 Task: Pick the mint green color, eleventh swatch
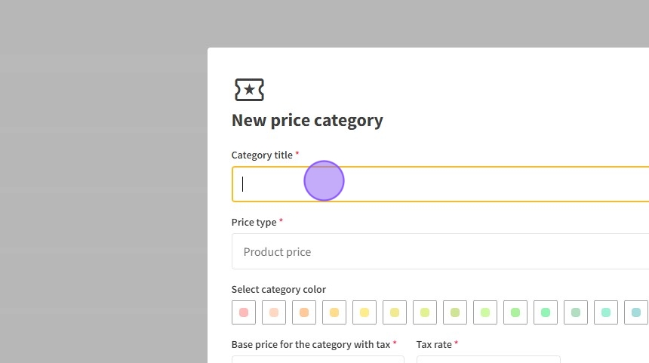pyautogui.click(x=546, y=312)
